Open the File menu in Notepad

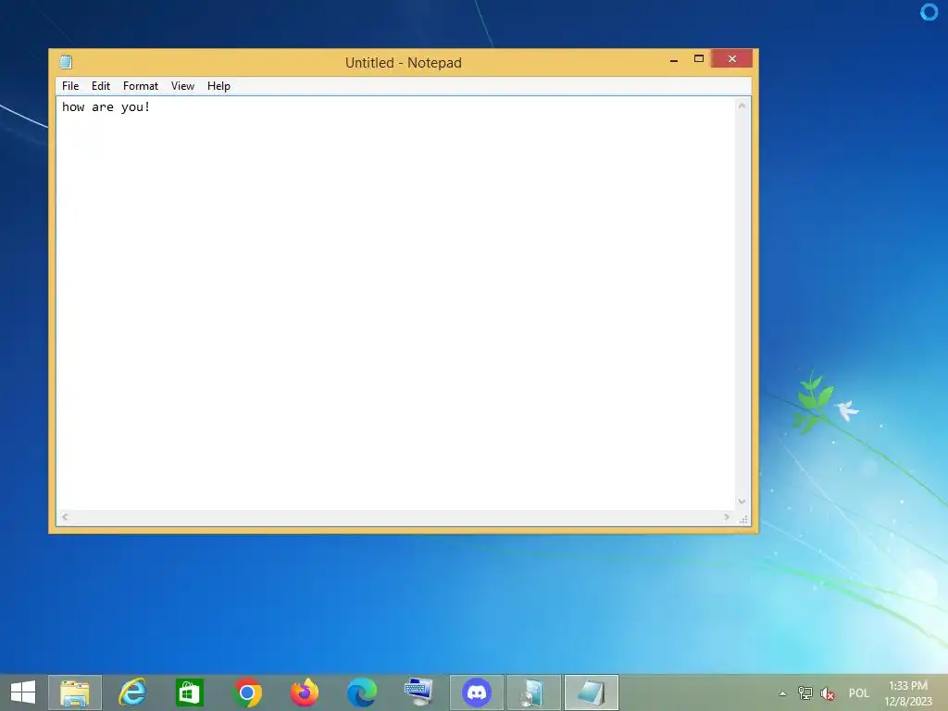tap(70, 86)
